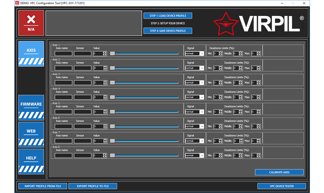This screenshot has width=324, height=193.
Task: Open Axis 1 Signal dropdown
Action: [194, 53]
